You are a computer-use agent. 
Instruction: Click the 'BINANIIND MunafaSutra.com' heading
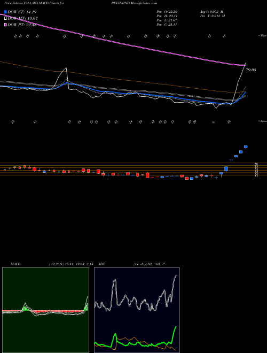click(x=134, y=3)
